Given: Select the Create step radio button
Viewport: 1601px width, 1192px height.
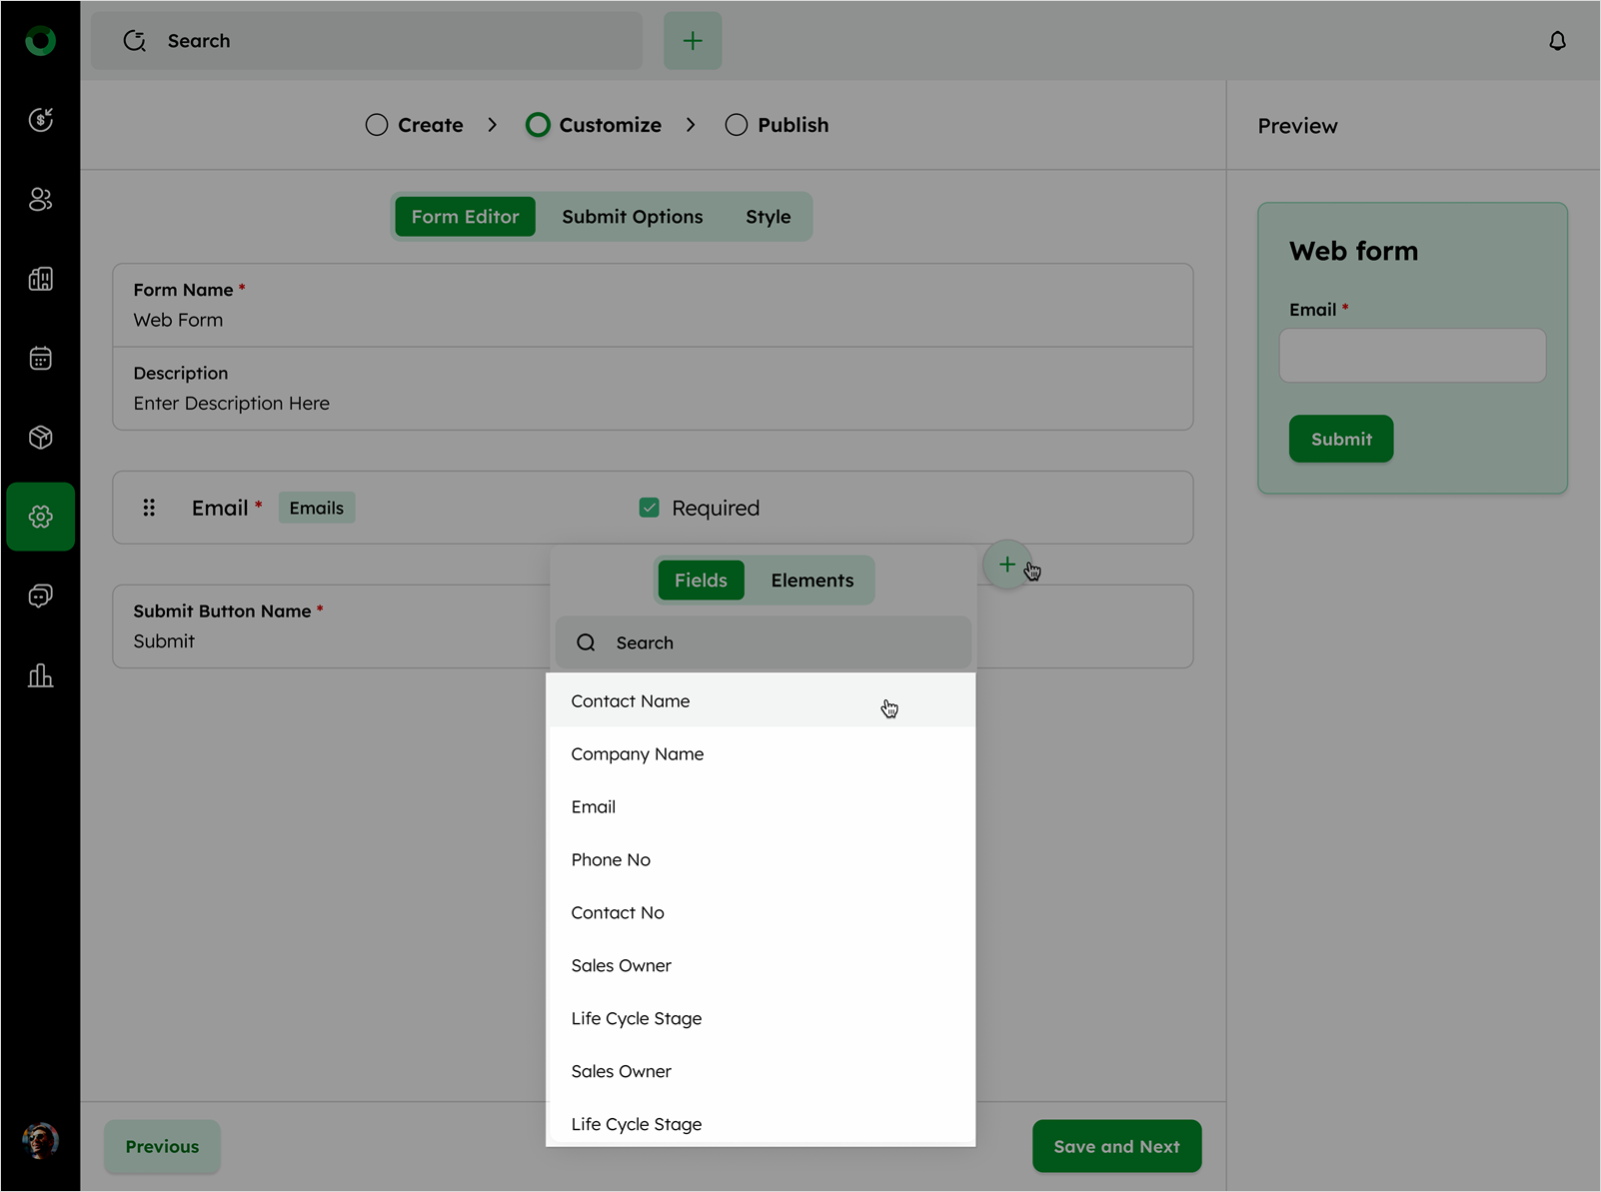Looking at the screenshot, I should point(377,125).
